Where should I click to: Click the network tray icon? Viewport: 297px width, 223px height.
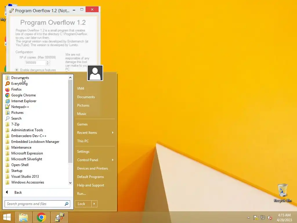(263, 217)
